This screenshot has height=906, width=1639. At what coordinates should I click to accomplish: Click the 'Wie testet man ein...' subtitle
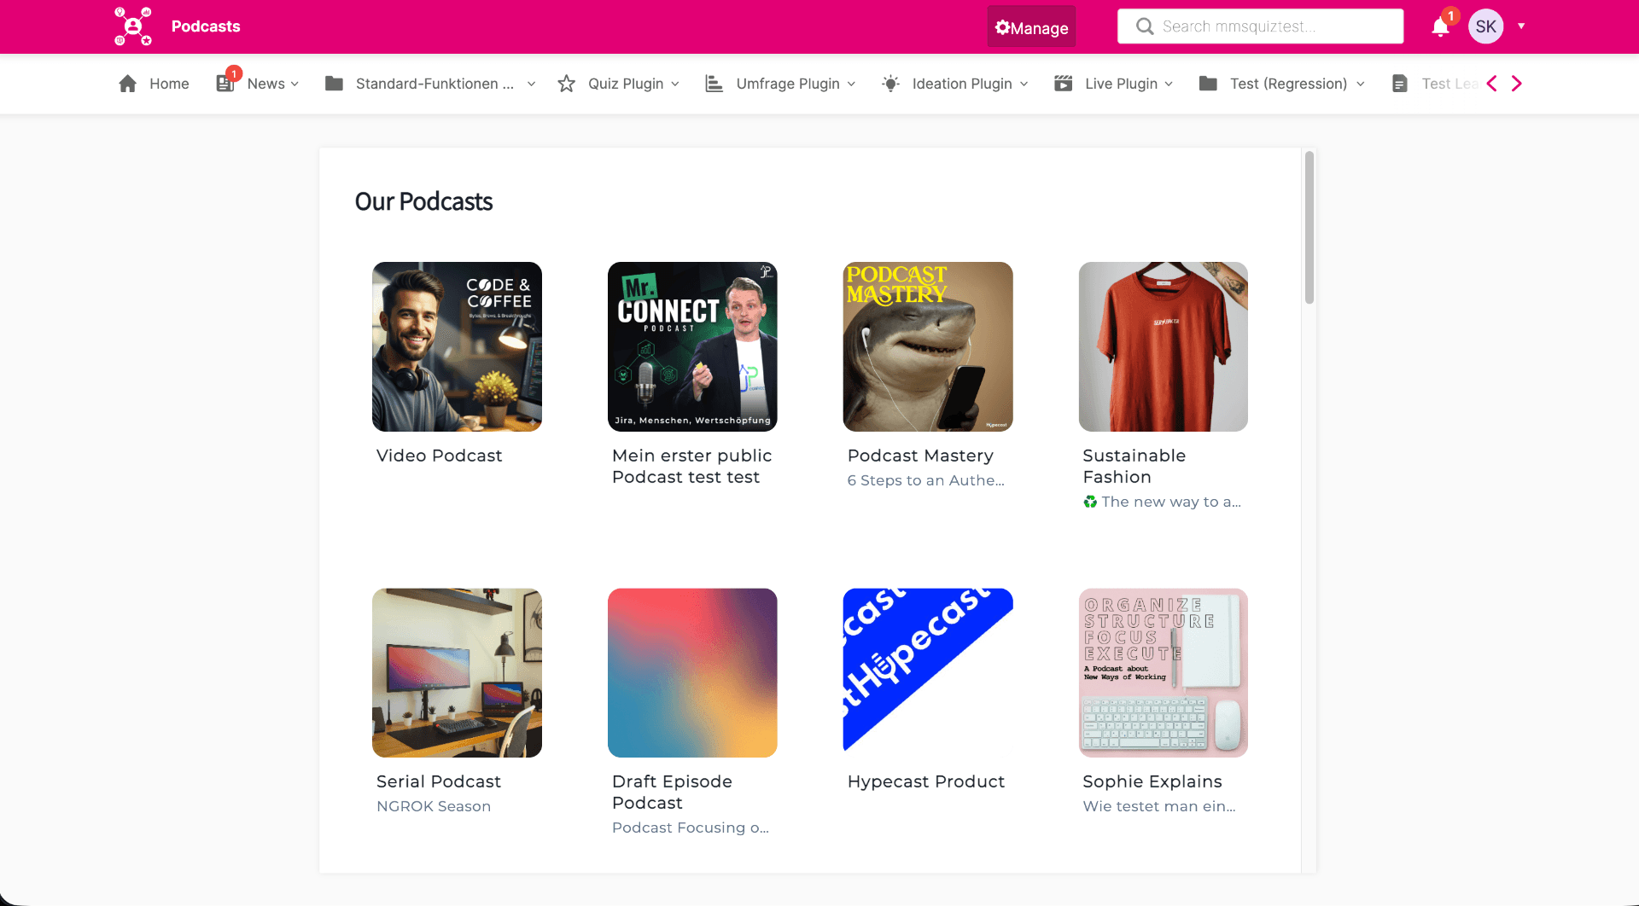click(x=1159, y=806)
